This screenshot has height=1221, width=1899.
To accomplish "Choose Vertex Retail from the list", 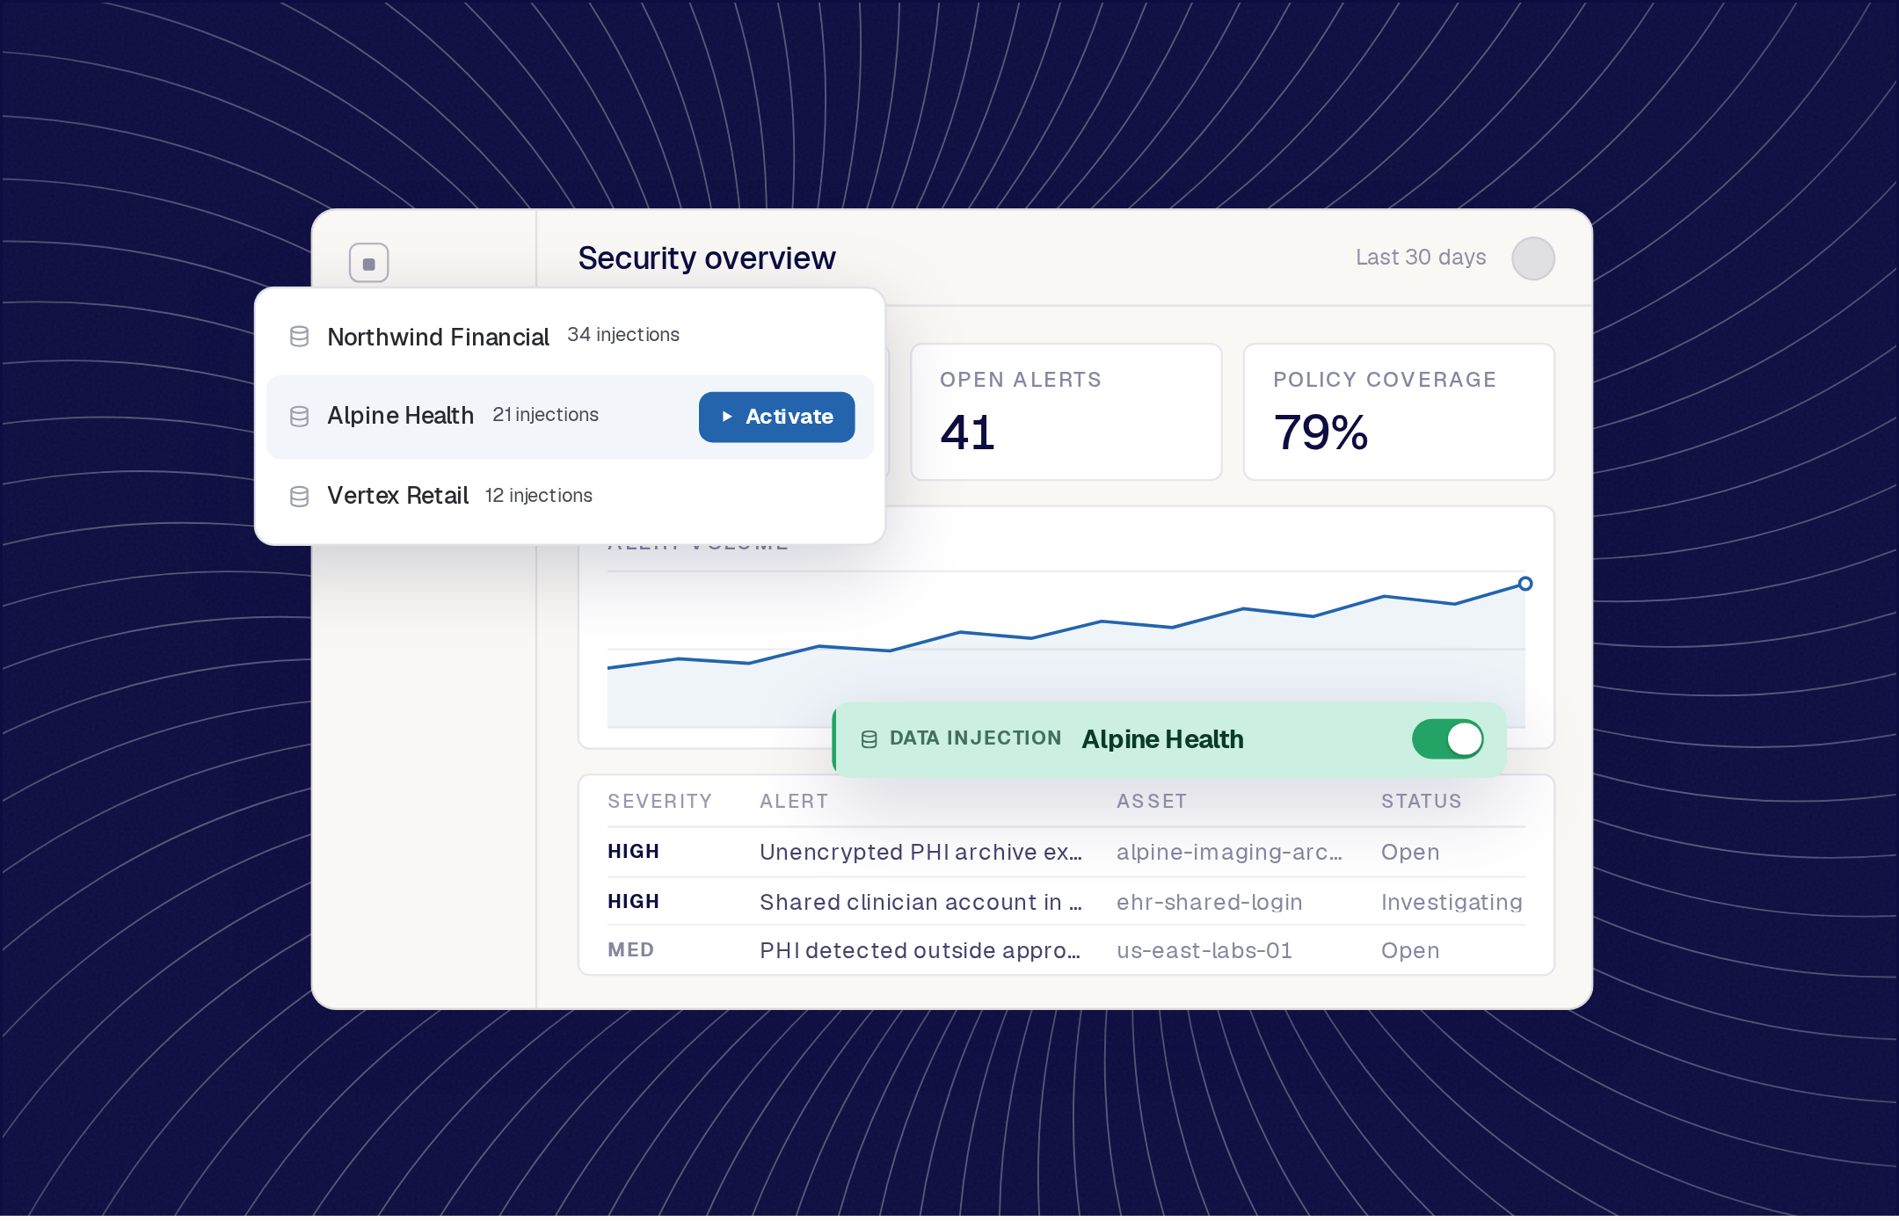I will click(570, 496).
